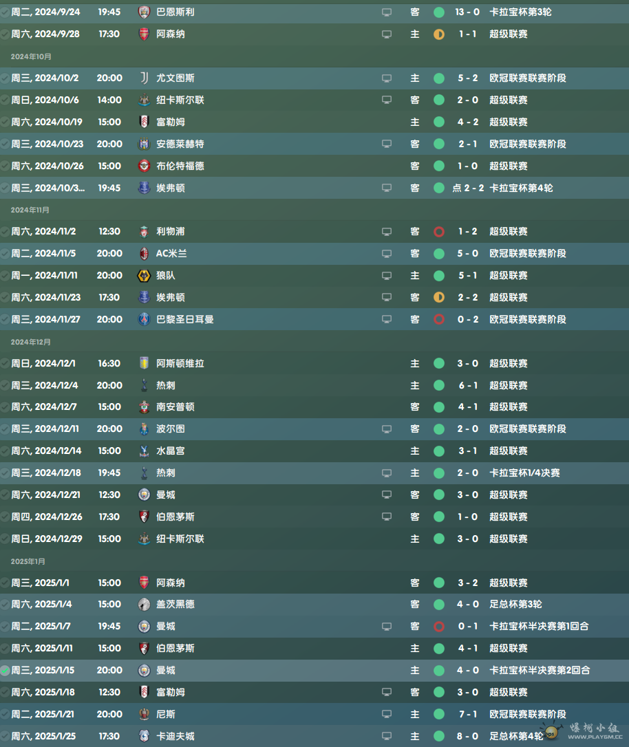Click the Juventus (尤文图斯) club badge

coord(144,78)
